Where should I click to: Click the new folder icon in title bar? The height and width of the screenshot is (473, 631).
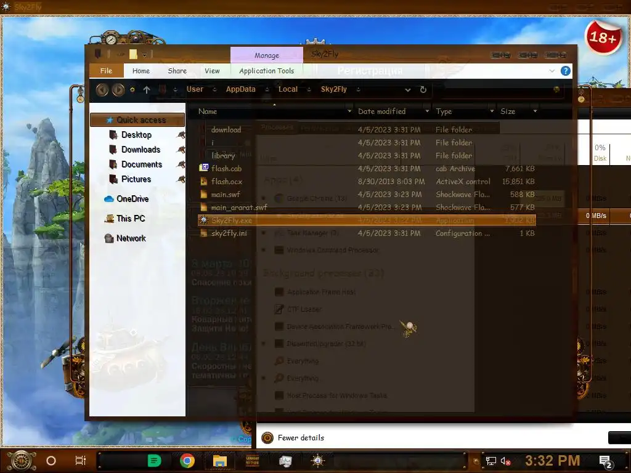133,54
